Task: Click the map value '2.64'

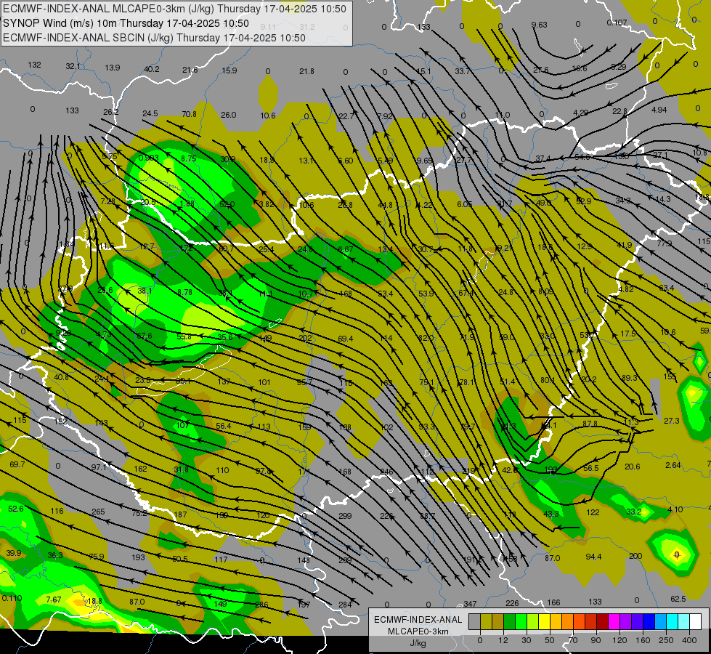Action: coord(673,465)
